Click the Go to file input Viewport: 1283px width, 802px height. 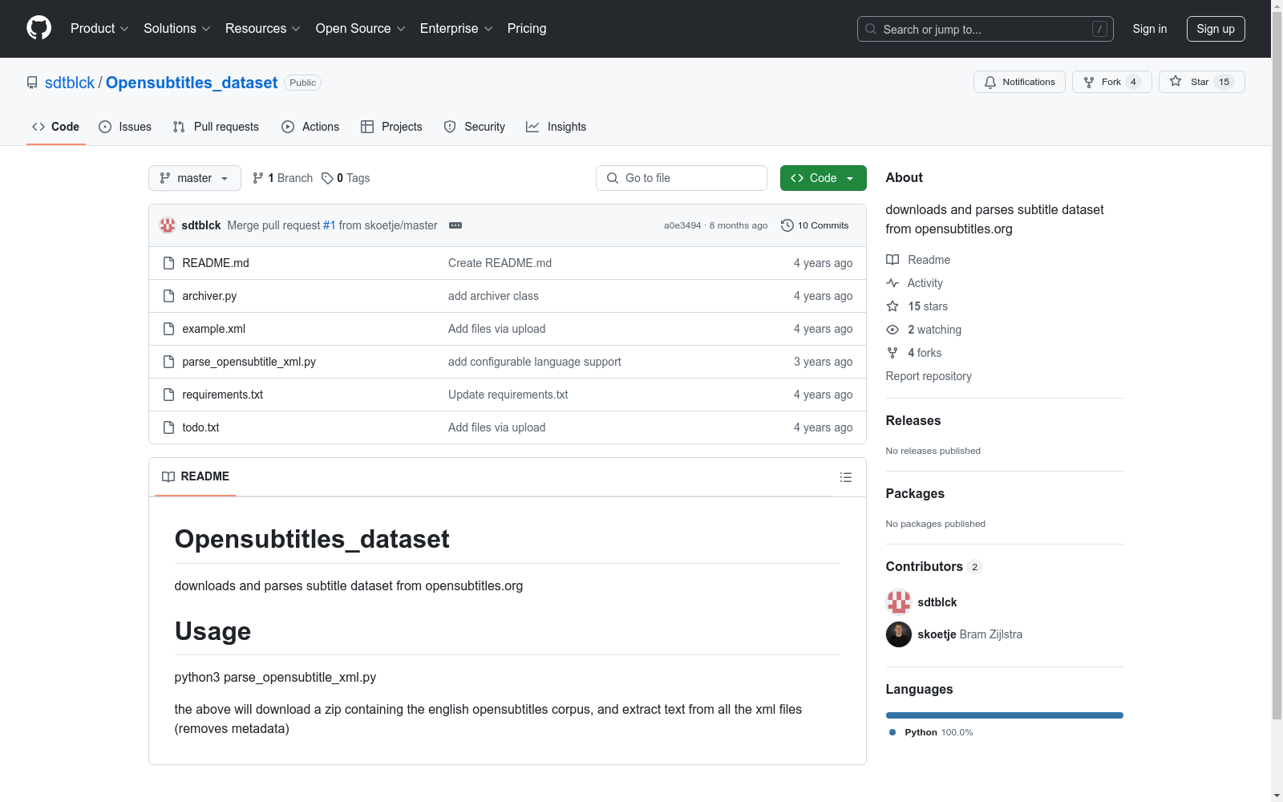pos(682,178)
